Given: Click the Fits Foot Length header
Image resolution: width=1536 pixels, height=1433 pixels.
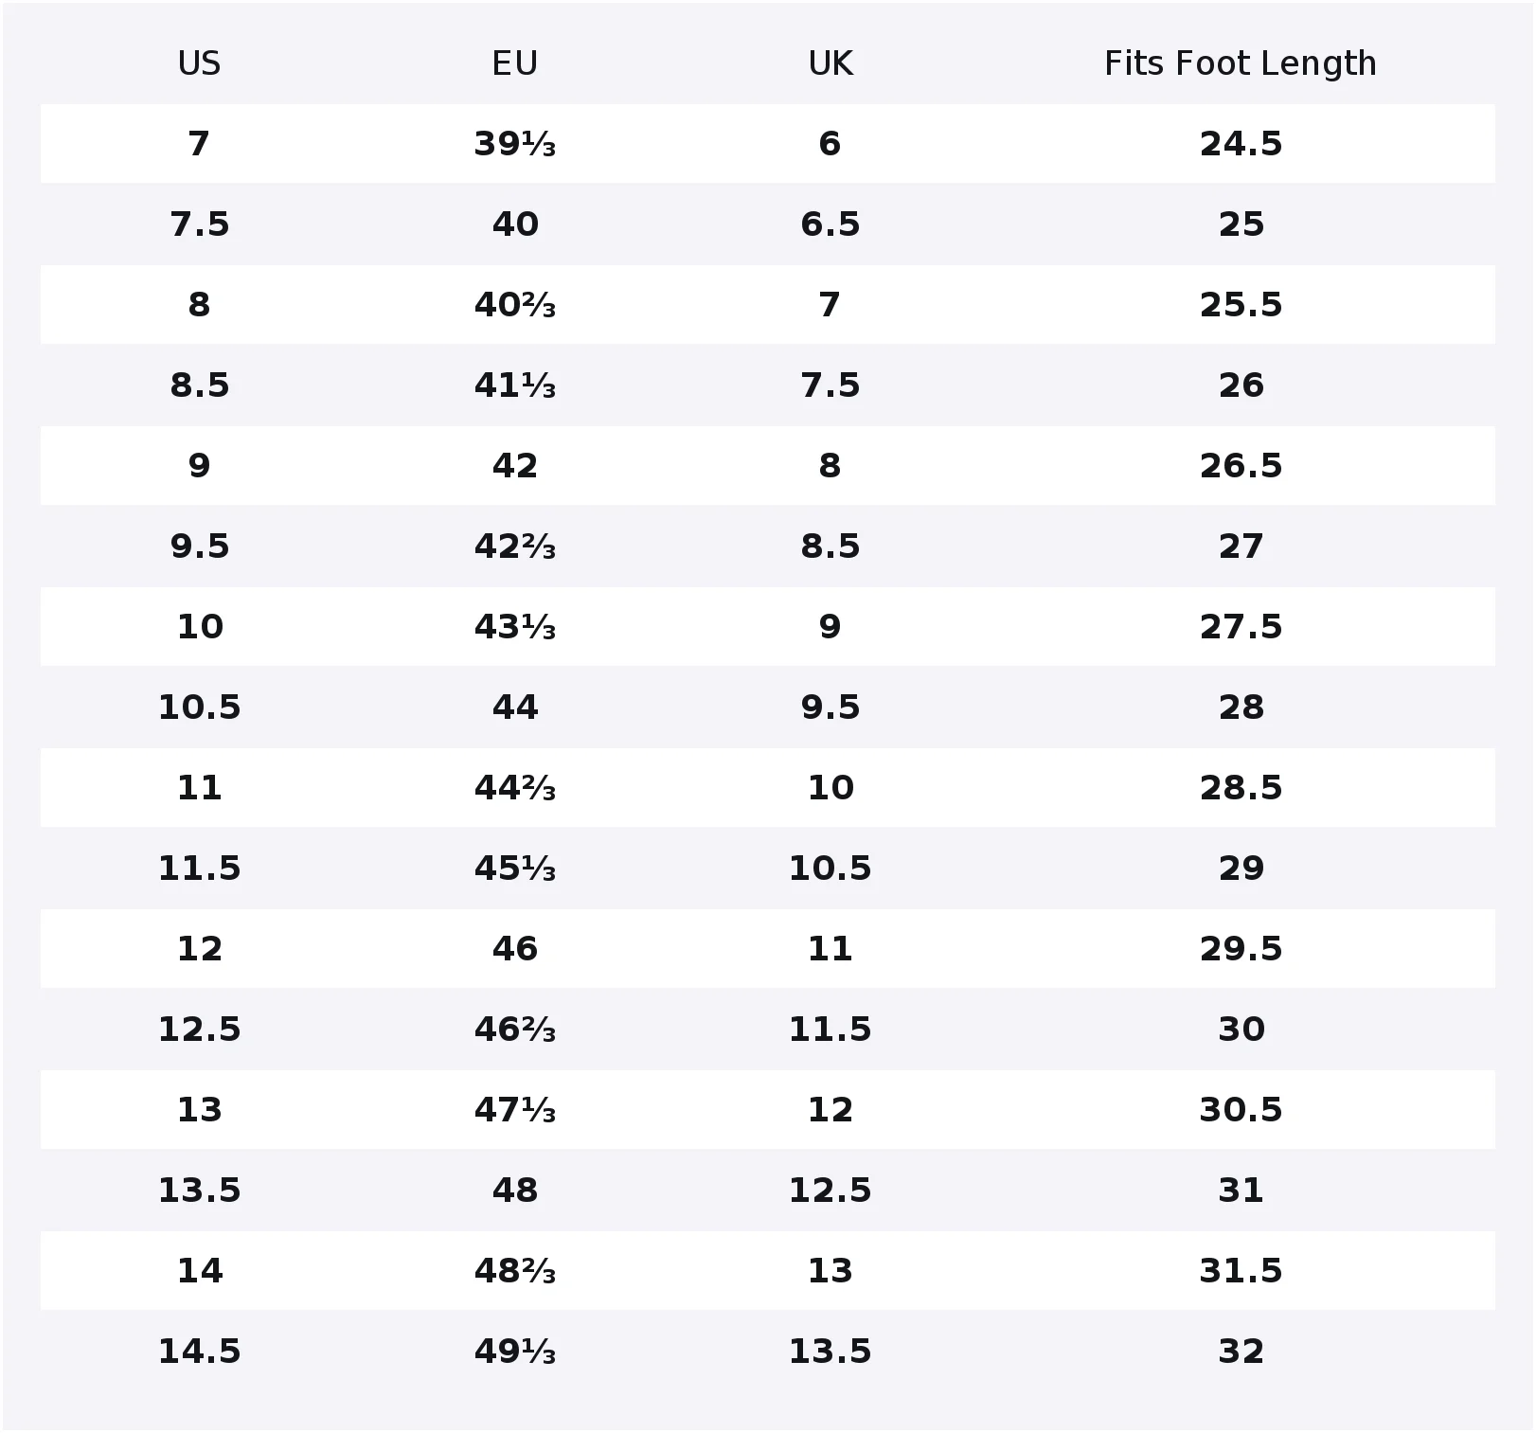Looking at the screenshot, I should (x=1241, y=63).
